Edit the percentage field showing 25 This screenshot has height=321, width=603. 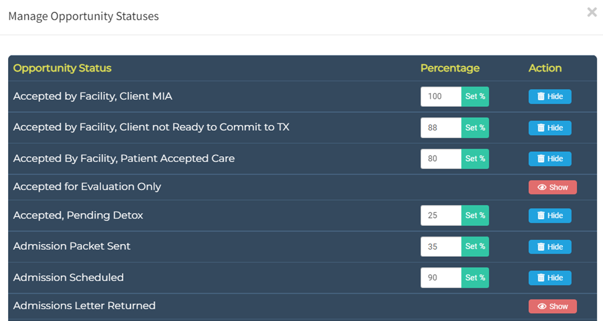[x=441, y=215]
